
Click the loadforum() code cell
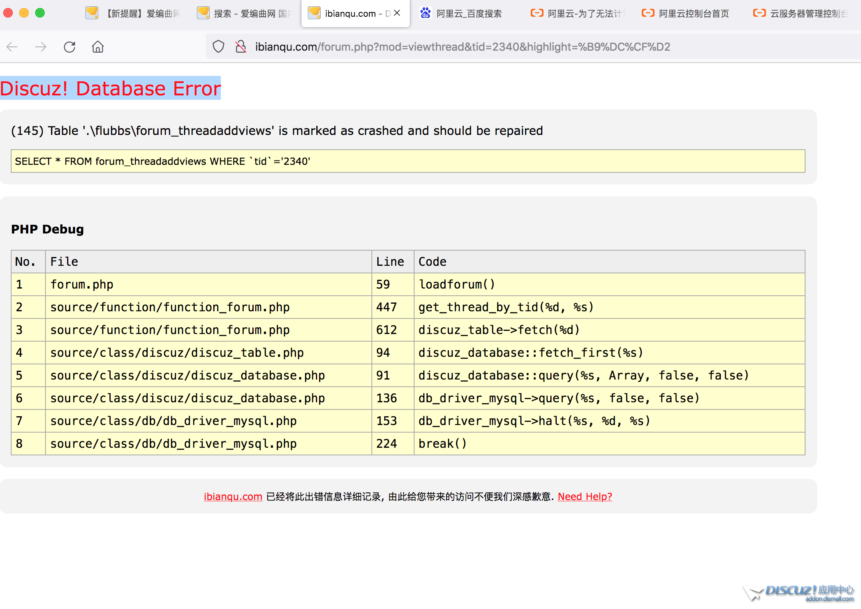pos(609,285)
